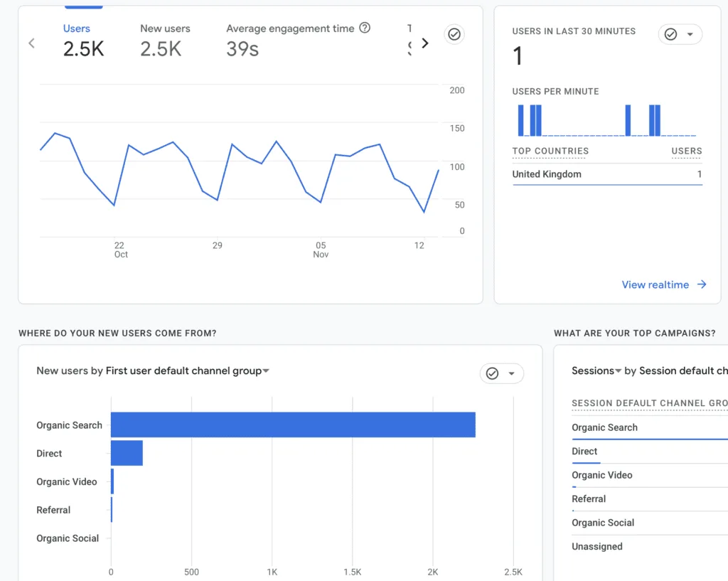Viewport: 728px width, 581px height.
Task: Select the New users metric tab
Action: (x=165, y=41)
